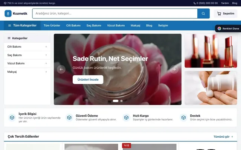Select Vücut Bakımı in the navigation bar

pos(116,25)
